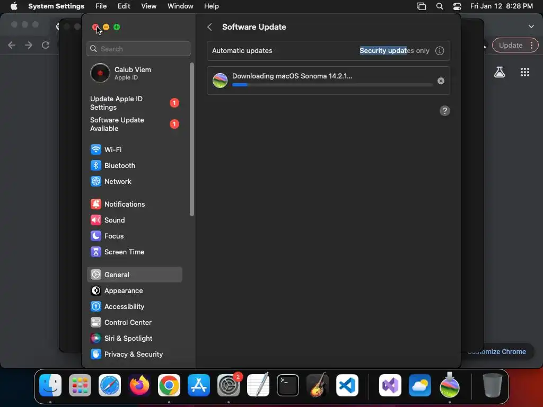
Task: Click the sidebar scrollbar in System Settings
Action: coord(192,139)
